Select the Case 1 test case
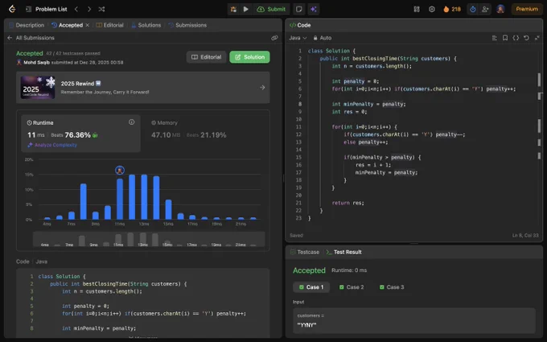 311,287
